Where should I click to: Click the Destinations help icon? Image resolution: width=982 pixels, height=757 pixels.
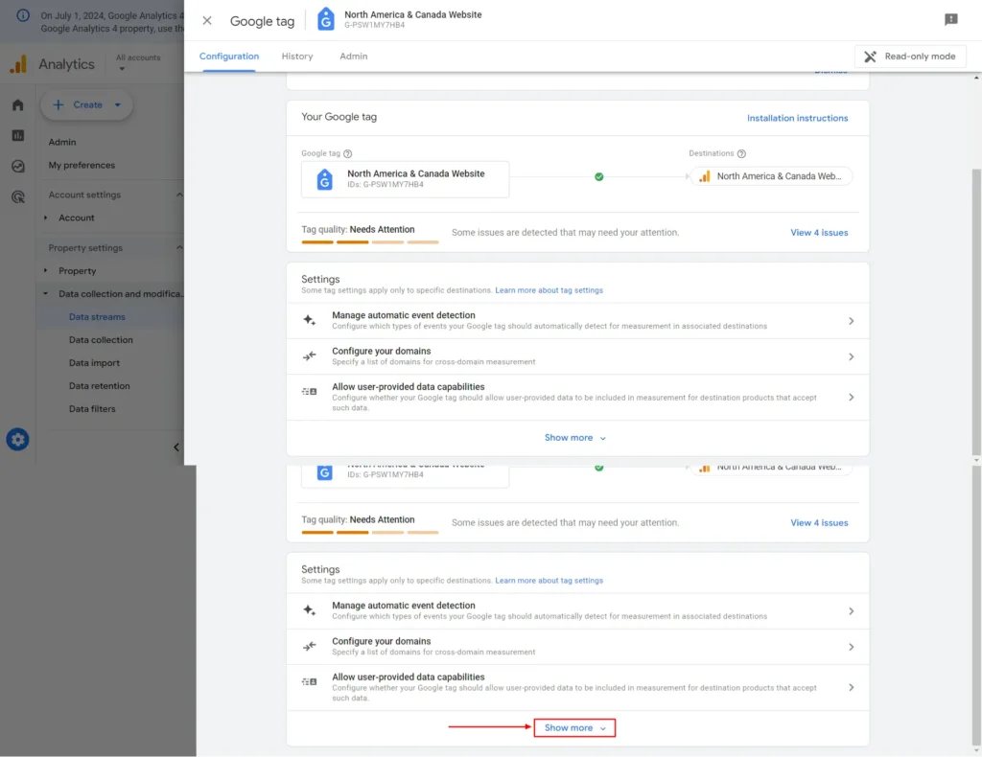pyautogui.click(x=741, y=153)
